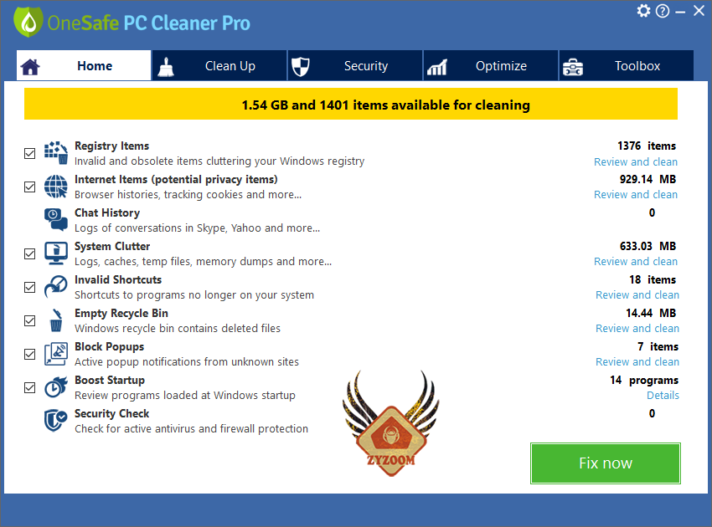Select the Internet Items title text

point(176,180)
